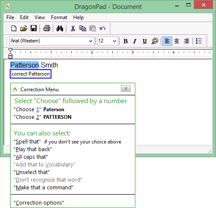Center align the text

[176, 41]
